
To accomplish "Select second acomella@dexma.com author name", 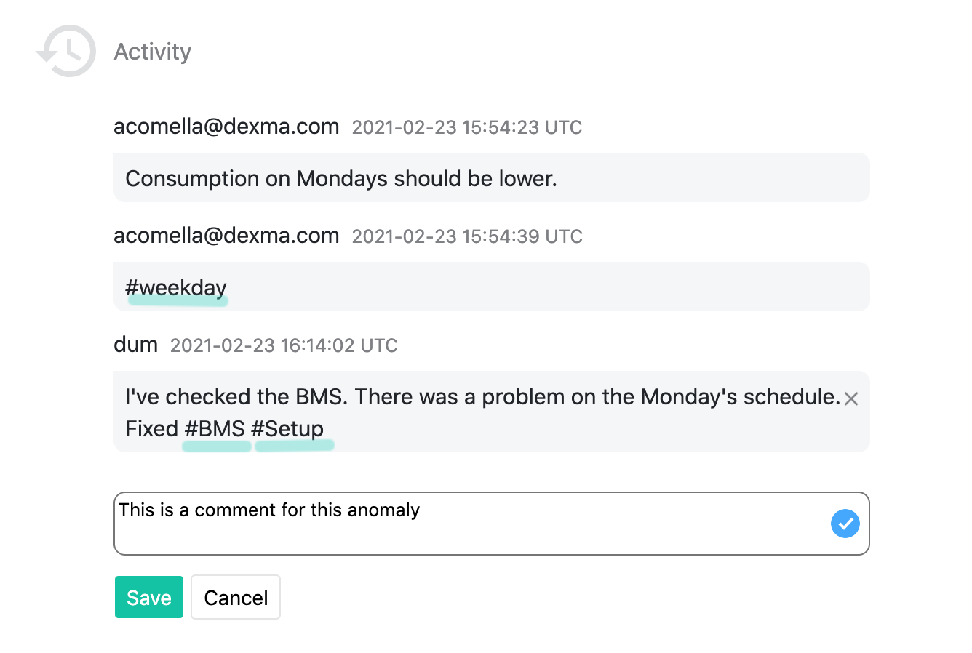I will pos(226,236).
